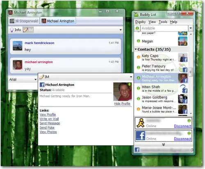Open the Available status dropdown arrow
Image resolution: width=205 pixels, height=169 pixels.
pos(191,28)
